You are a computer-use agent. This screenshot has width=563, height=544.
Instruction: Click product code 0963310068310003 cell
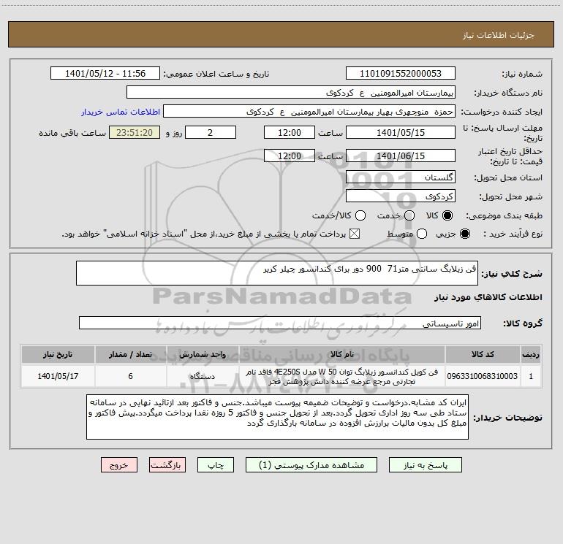pos(483,376)
